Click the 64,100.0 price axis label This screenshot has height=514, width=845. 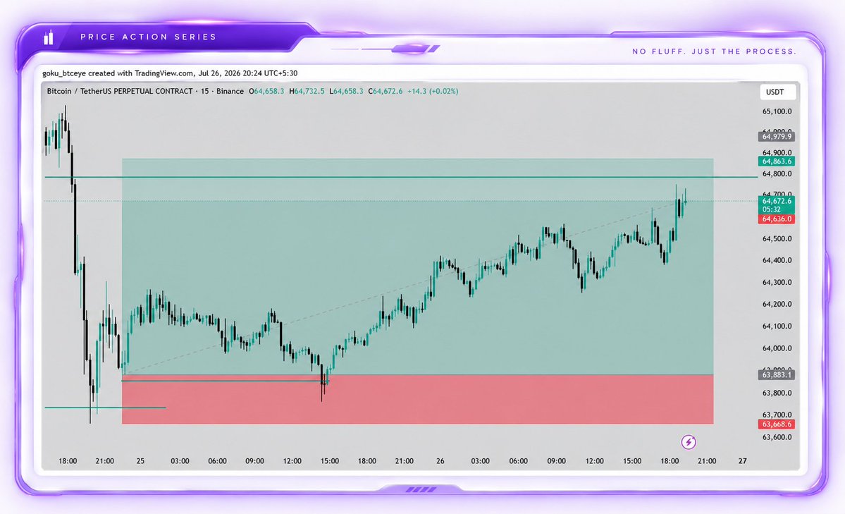[x=777, y=326]
